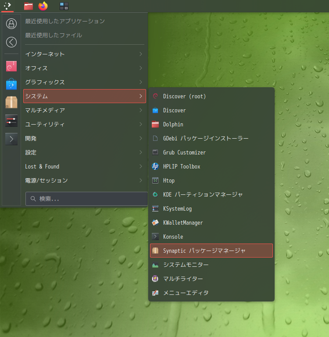Click the KWalletManager wallet icon
The width and height of the screenshot is (329, 337).
coord(155,222)
